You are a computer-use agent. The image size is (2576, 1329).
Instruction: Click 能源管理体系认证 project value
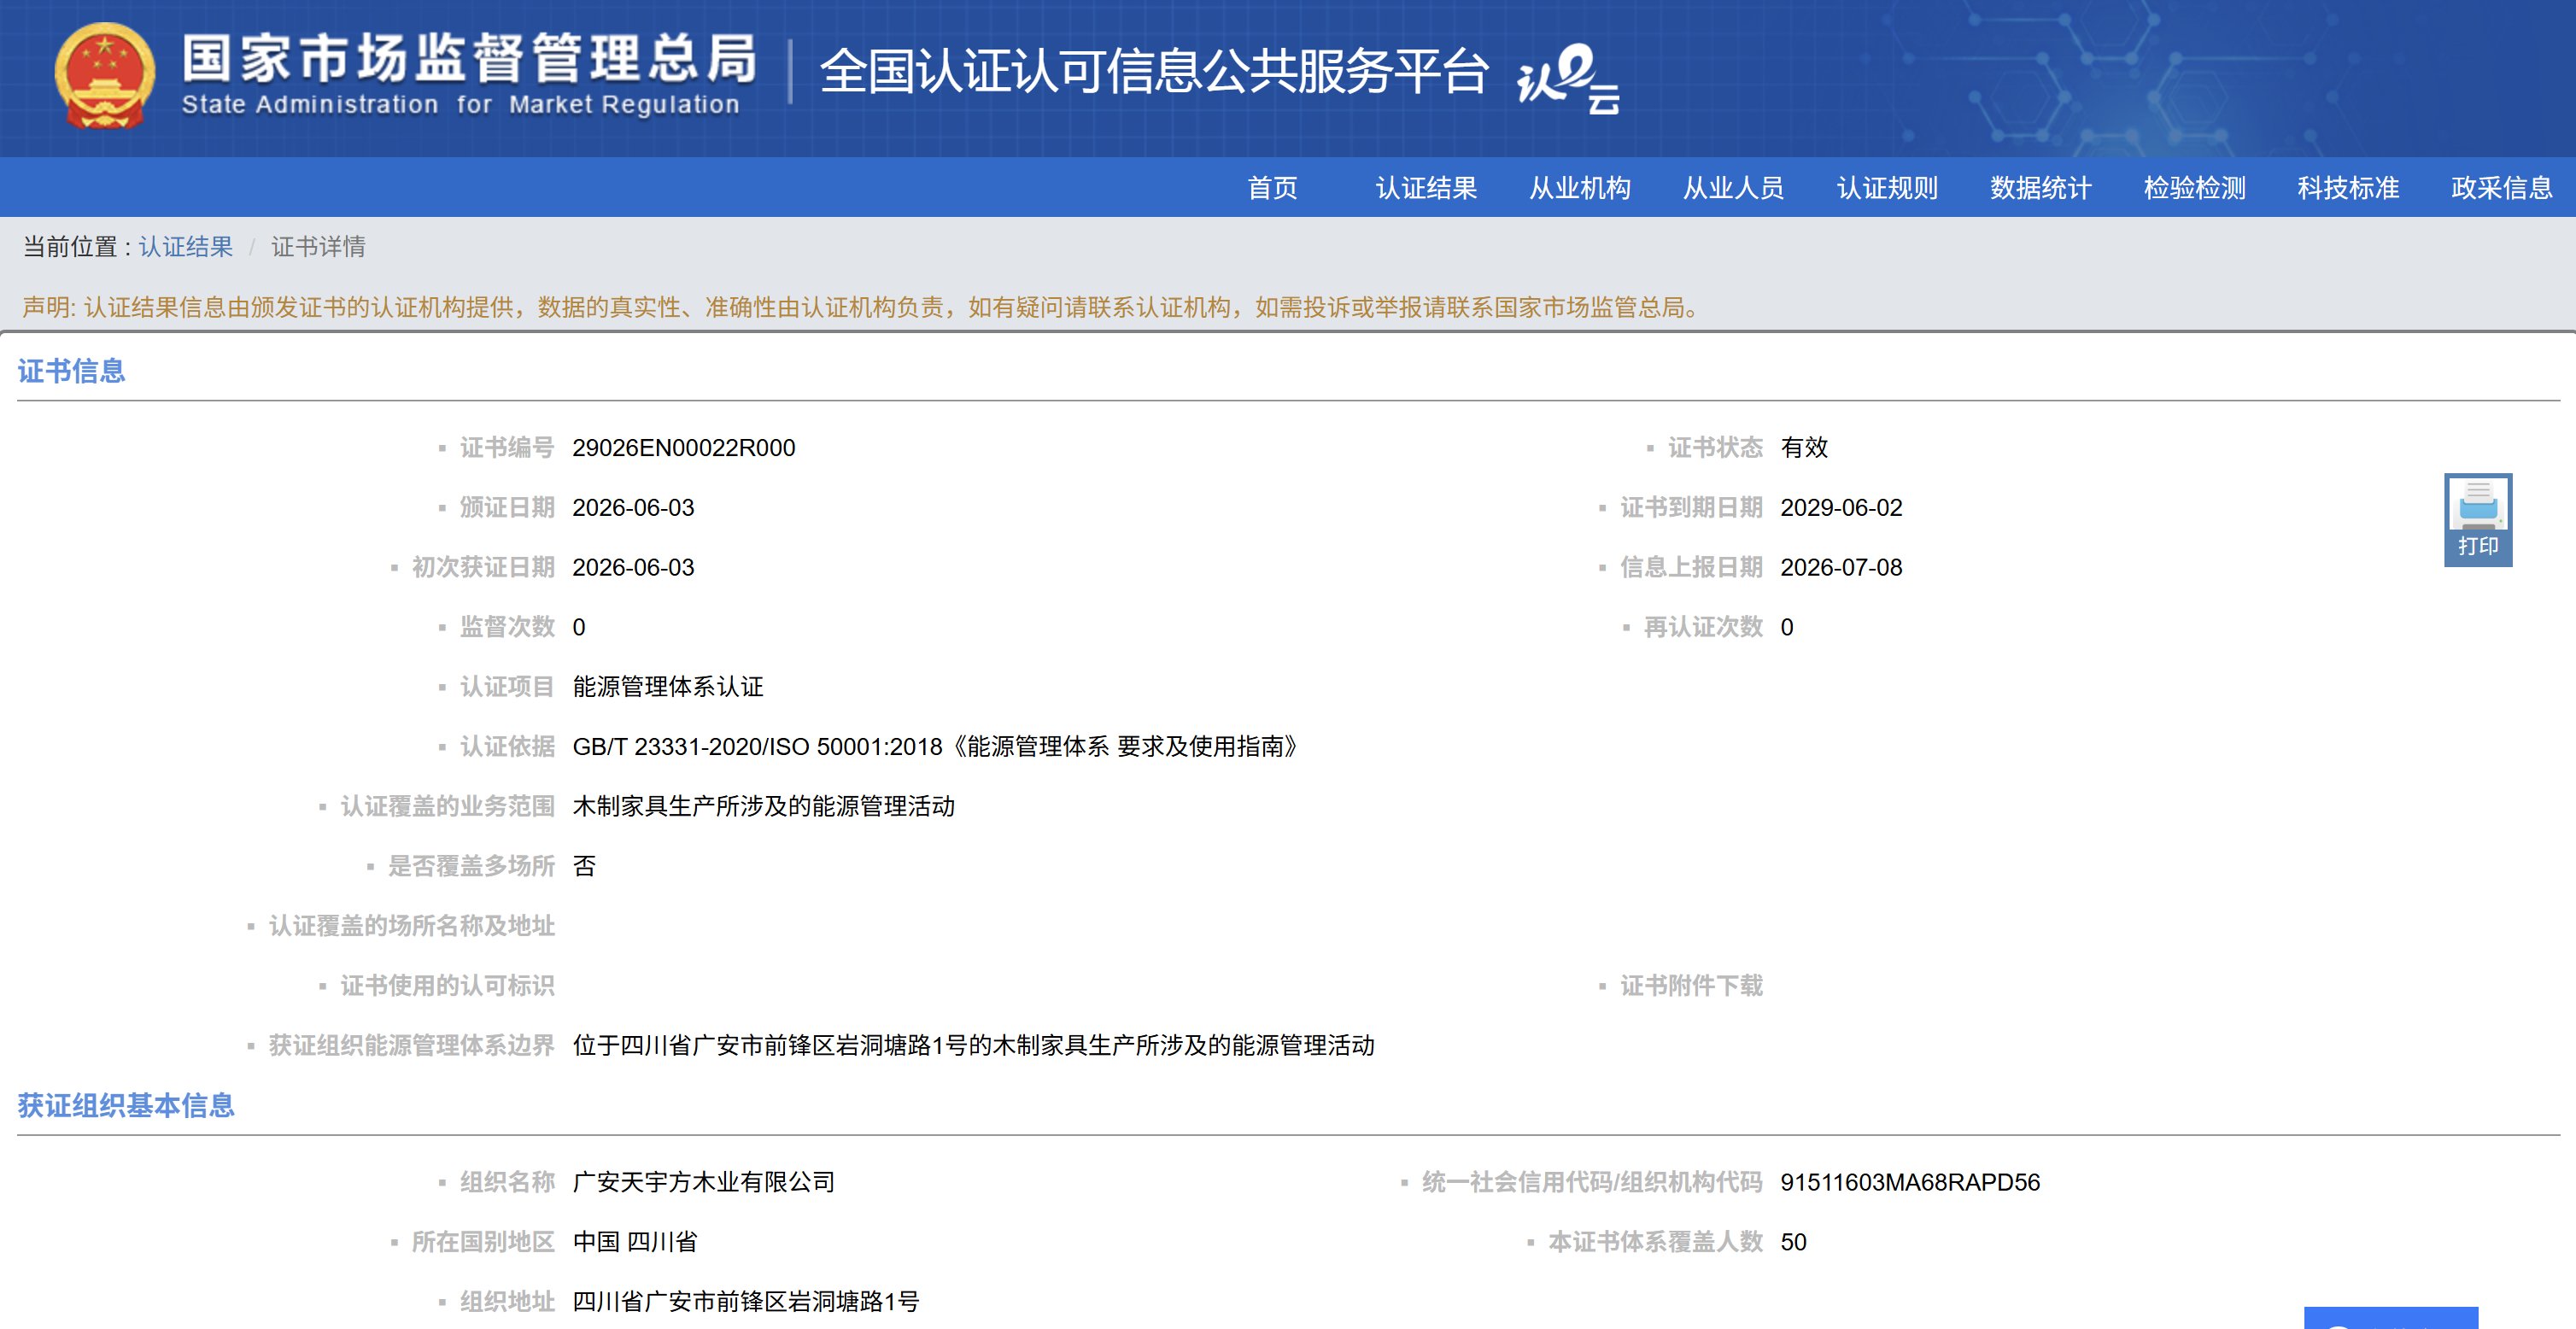[668, 687]
